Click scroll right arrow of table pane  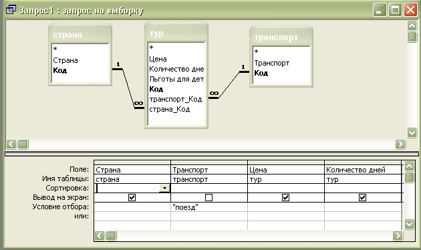coord(400,144)
